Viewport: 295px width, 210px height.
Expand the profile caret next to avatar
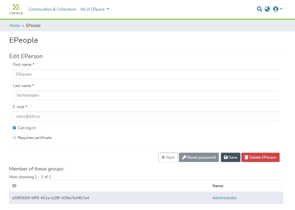pos(280,9)
